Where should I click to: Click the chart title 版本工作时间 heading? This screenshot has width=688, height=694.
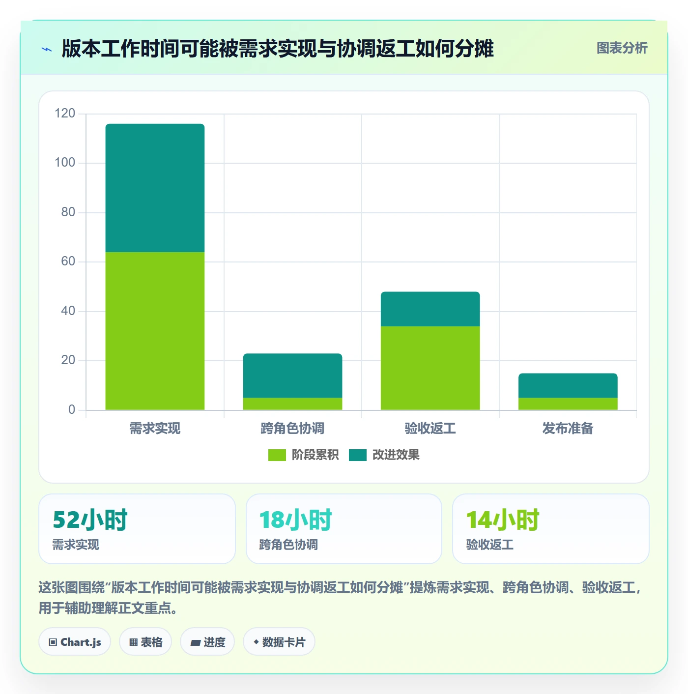click(278, 49)
